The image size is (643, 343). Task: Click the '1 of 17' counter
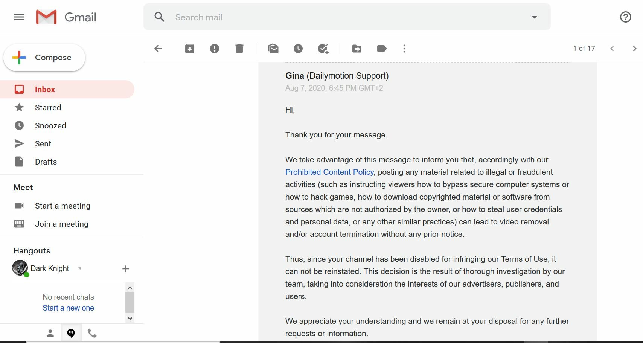coord(584,49)
